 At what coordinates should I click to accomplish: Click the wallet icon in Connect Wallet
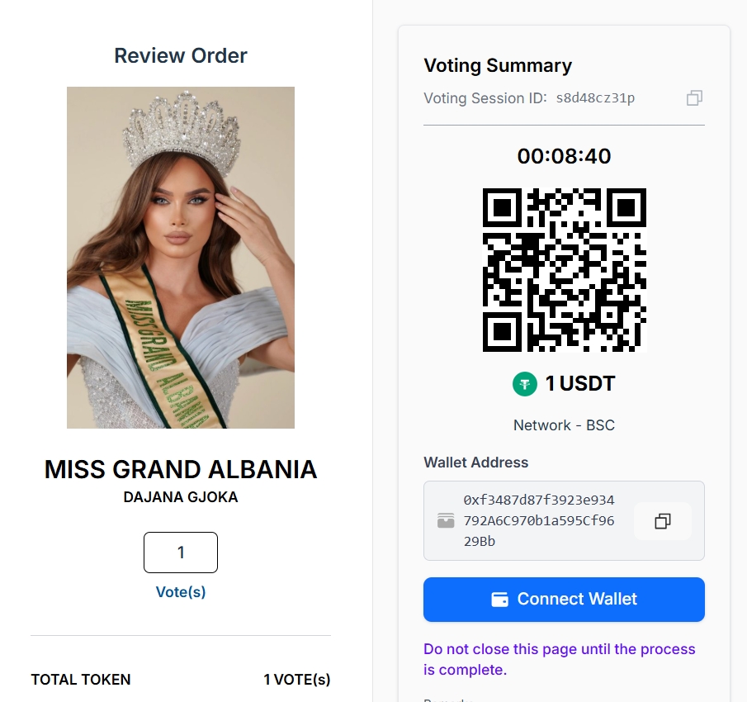499,600
